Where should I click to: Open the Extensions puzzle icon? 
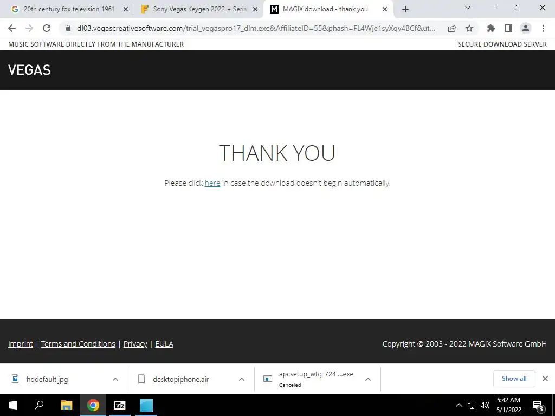tap(491, 28)
